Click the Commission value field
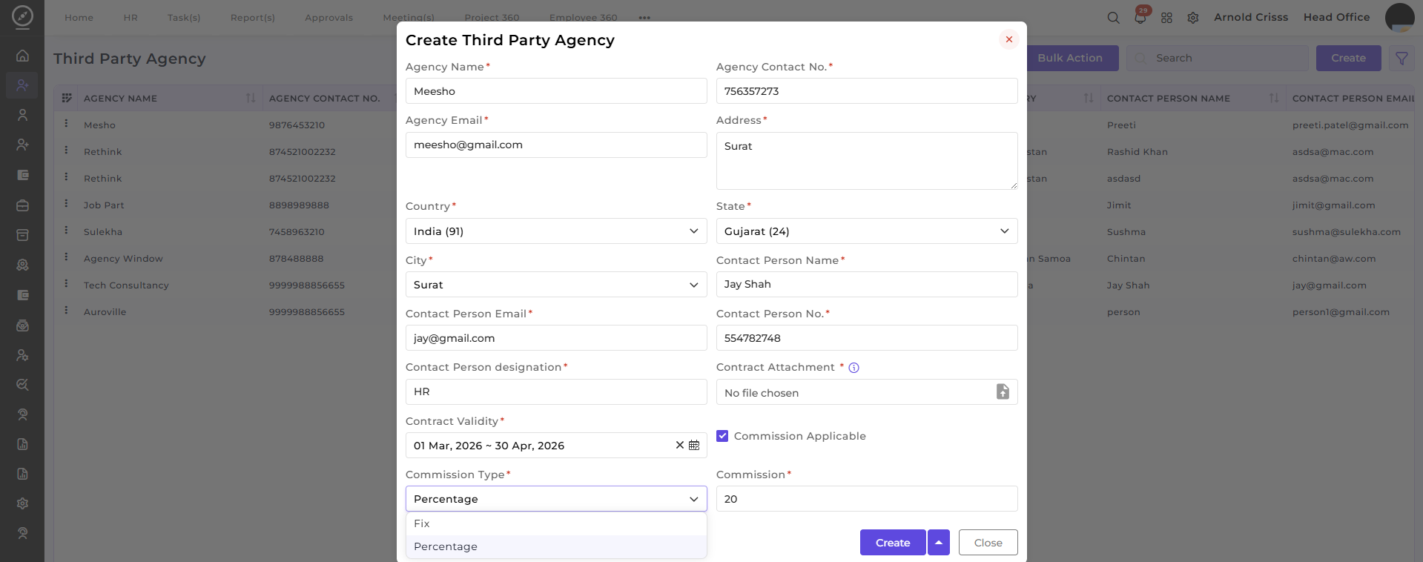The image size is (1423, 562). pyautogui.click(x=867, y=499)
